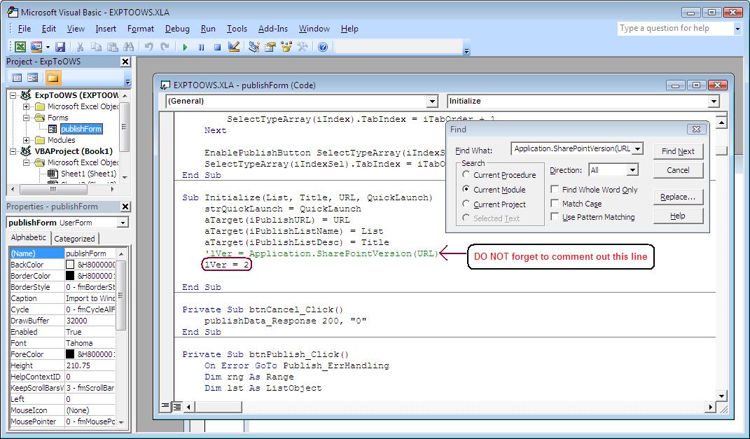The width and height of the screenshot is (750, 439).
Task: Run Sub with green play icon
Action: 185,47
